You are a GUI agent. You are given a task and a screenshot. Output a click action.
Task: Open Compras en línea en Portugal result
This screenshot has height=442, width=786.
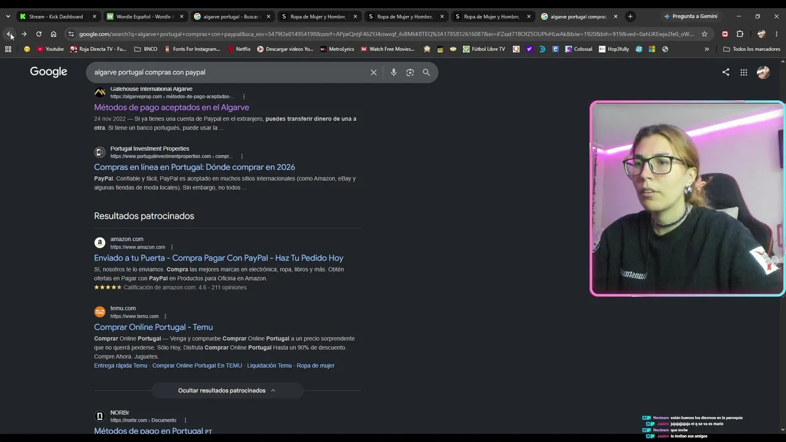coord(195,167)
